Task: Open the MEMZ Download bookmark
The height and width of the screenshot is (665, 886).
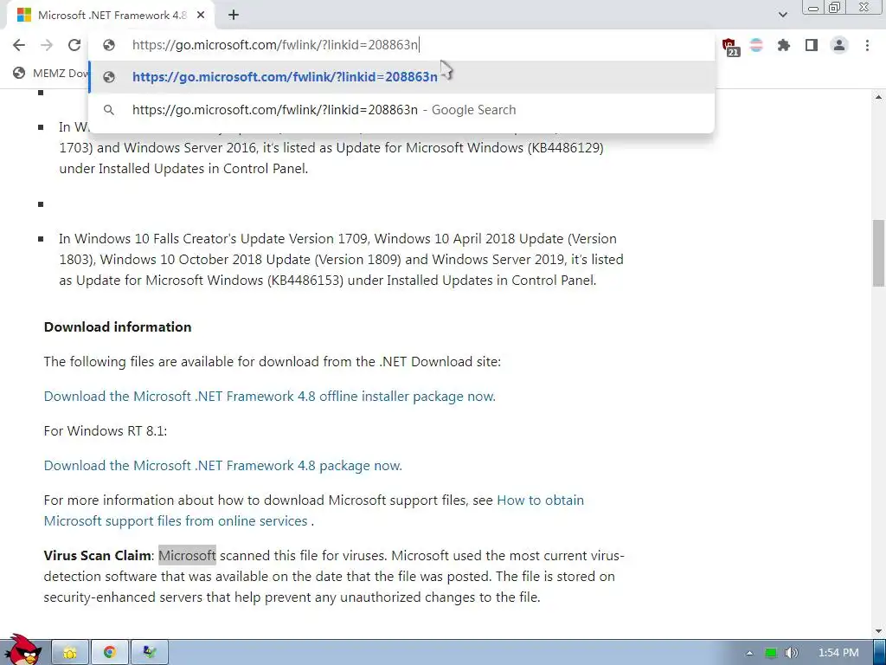Action: (51, 73)
